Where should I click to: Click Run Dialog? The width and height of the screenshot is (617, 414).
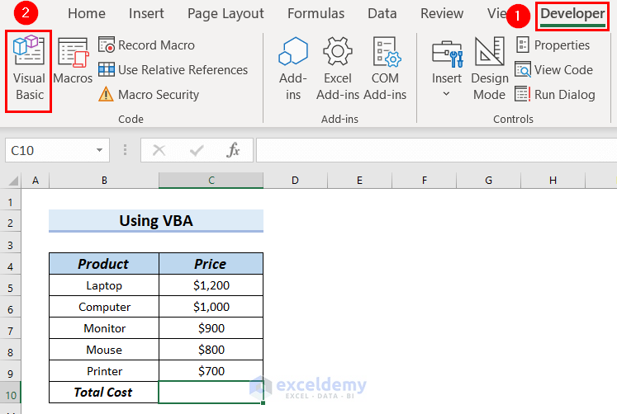[x=555, y=95]
